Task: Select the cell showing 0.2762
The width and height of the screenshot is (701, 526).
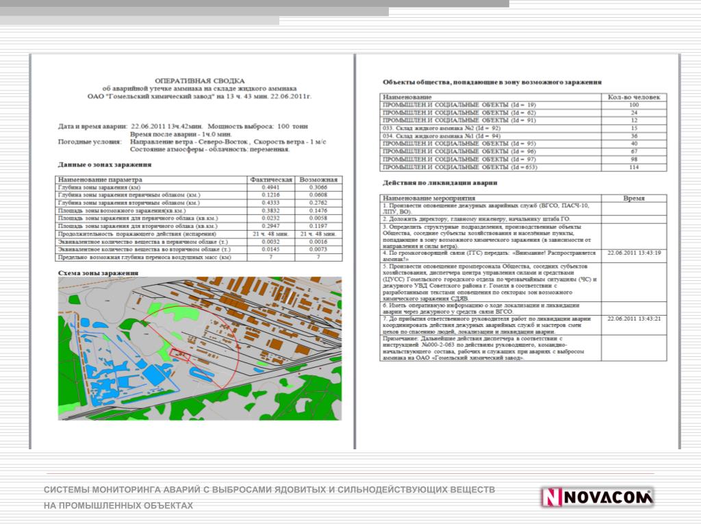Action: (318, 203)
